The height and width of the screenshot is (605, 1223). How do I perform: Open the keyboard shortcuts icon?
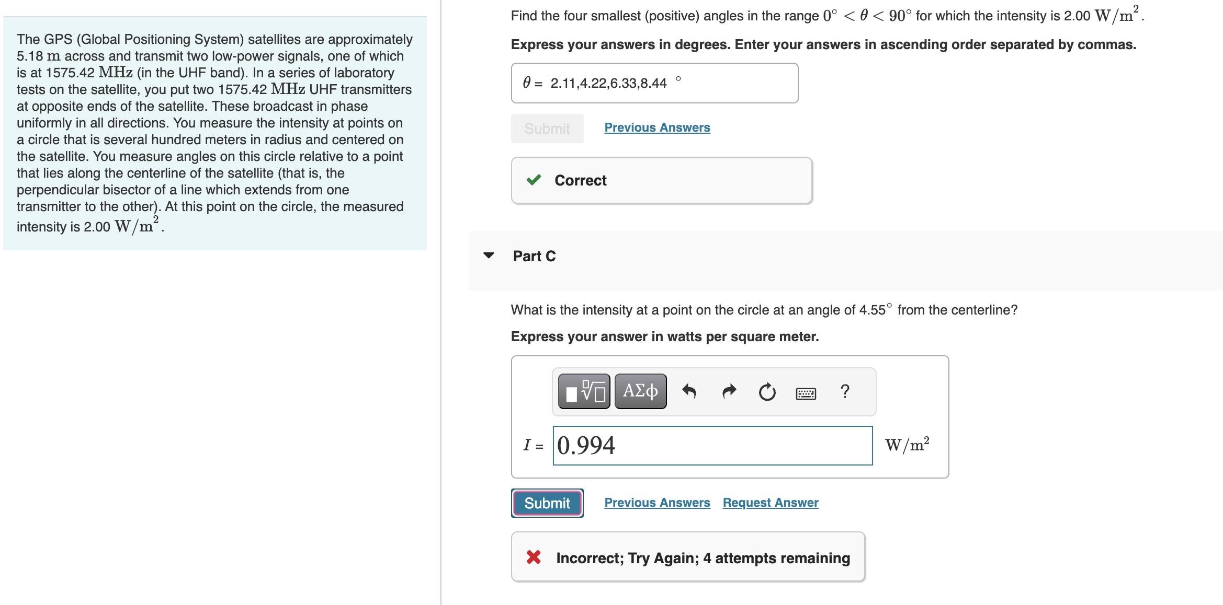[x=806, y=393]
